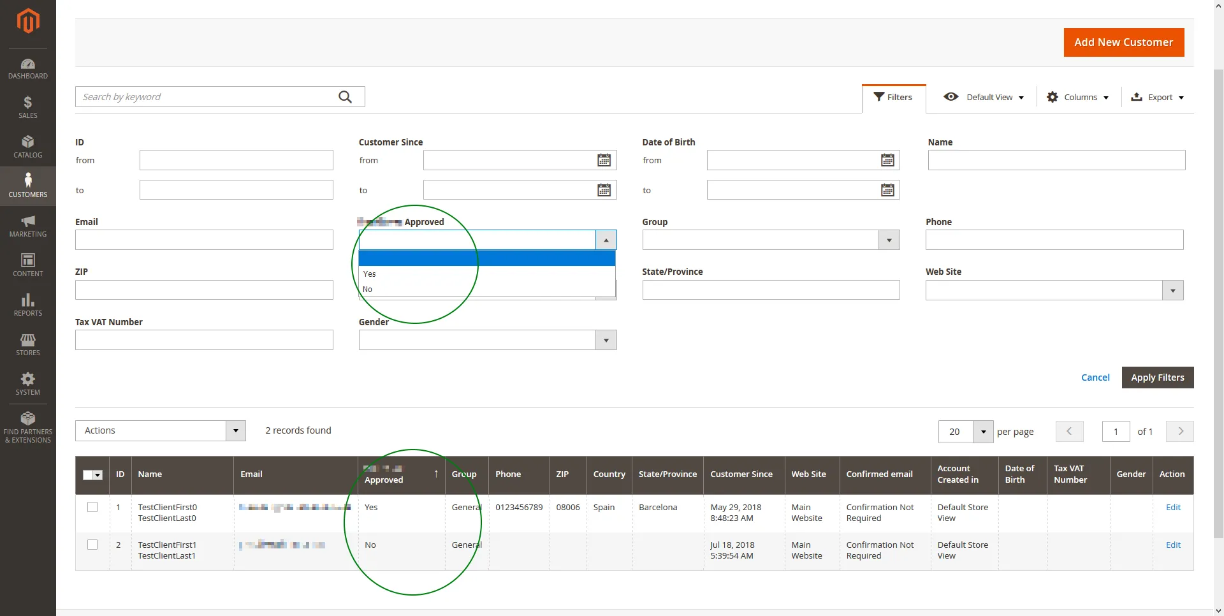Screen dimensions: 1224x616
Task: Open the Sales menu
Action: tap(28, 107)
